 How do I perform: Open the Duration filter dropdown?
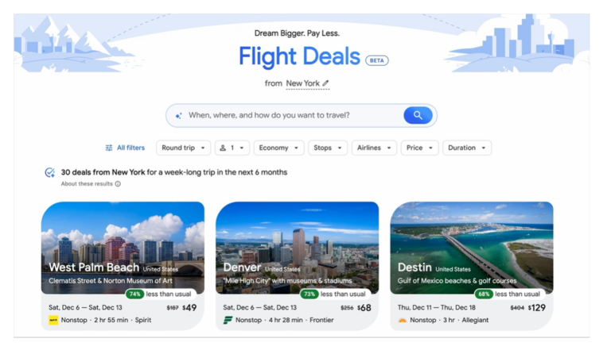(x=467, y=148)
